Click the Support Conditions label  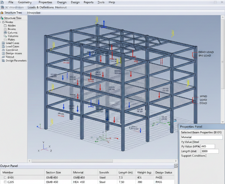pos(194,156)
